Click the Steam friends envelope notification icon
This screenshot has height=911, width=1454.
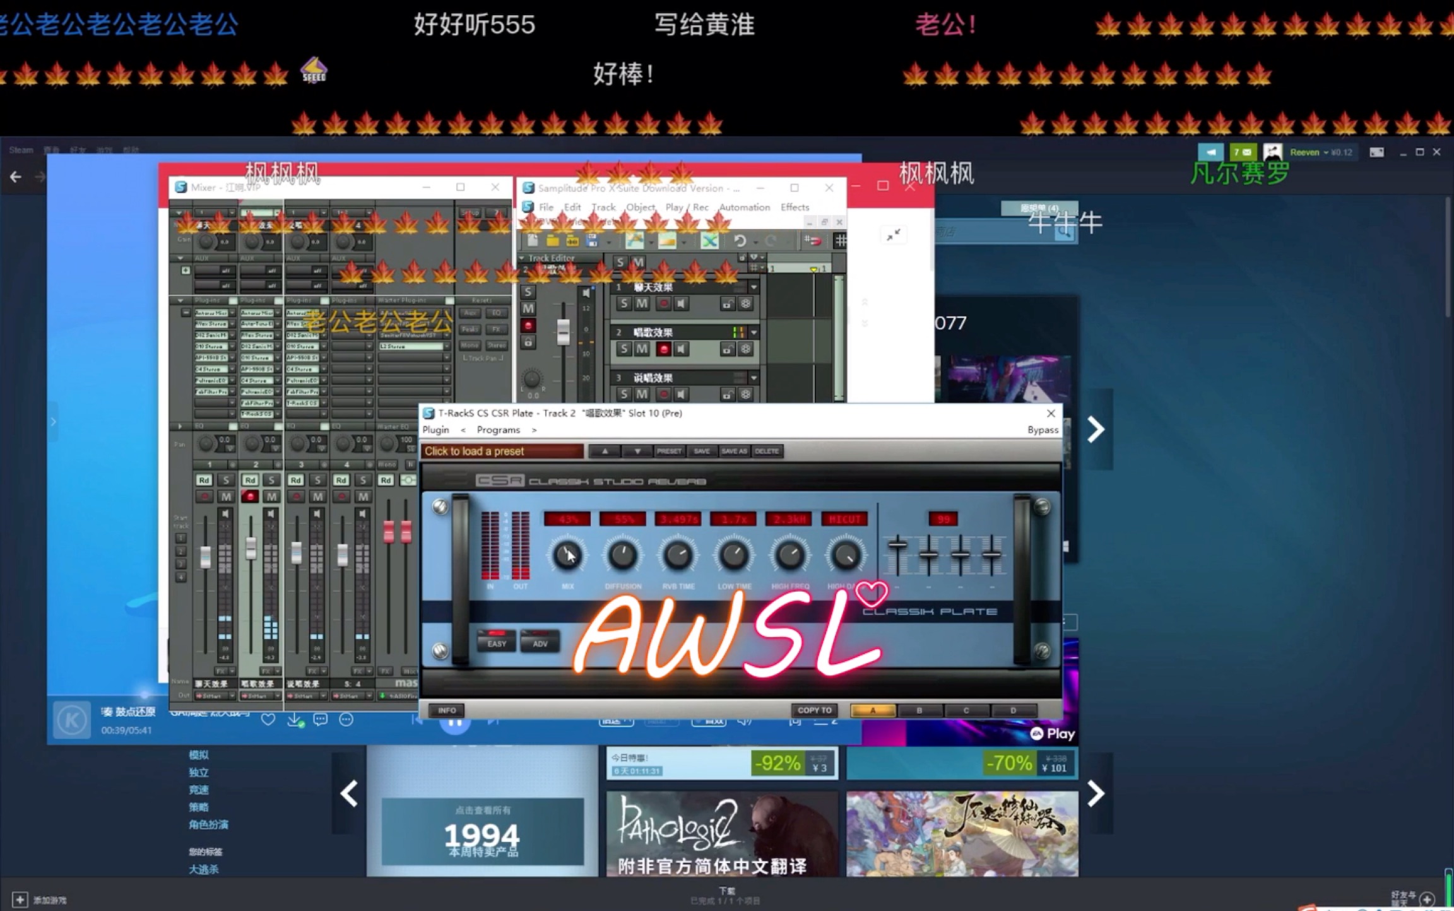1243,152
